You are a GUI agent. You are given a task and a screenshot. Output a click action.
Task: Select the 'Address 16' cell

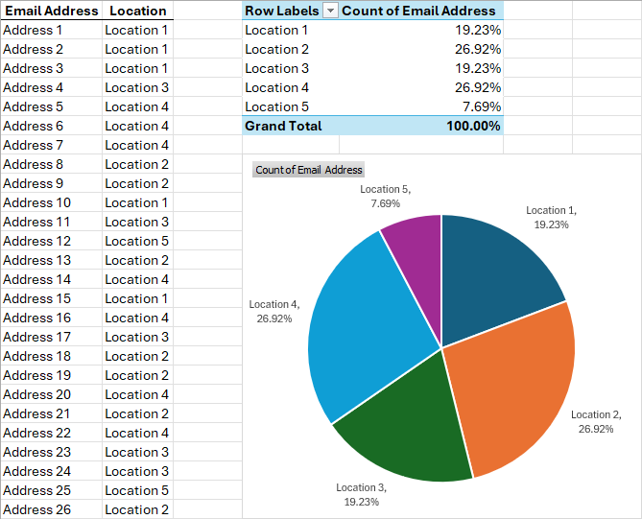pyautogui.click(x=51, y=318)
